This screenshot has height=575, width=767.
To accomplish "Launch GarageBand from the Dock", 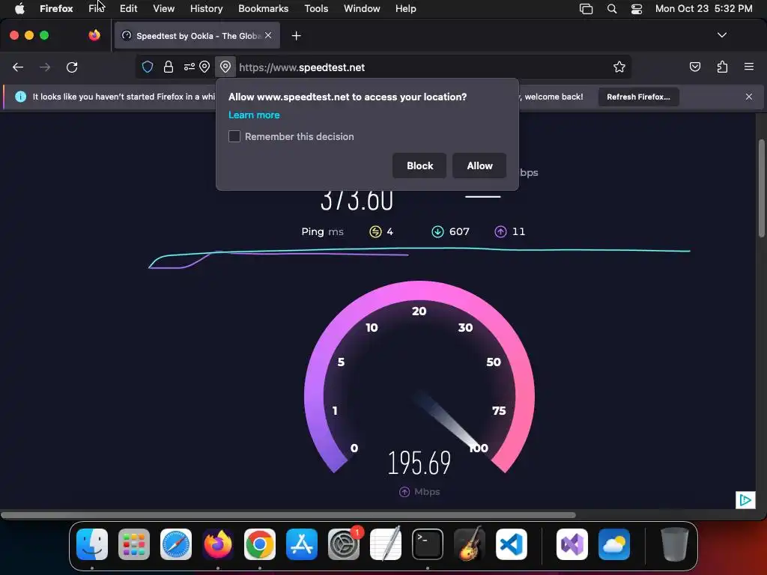I will click(470, 544).
